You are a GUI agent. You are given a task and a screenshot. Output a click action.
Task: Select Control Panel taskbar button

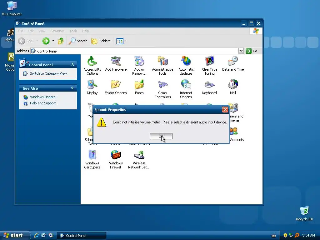[x=82, y=236]
